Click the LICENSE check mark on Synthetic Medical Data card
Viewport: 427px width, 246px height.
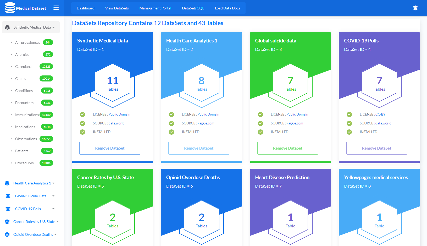[x=82, y=114]
